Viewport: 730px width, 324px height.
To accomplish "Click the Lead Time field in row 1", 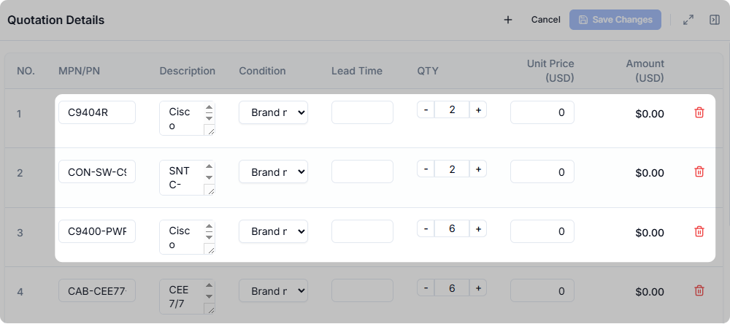I will 362,112.
